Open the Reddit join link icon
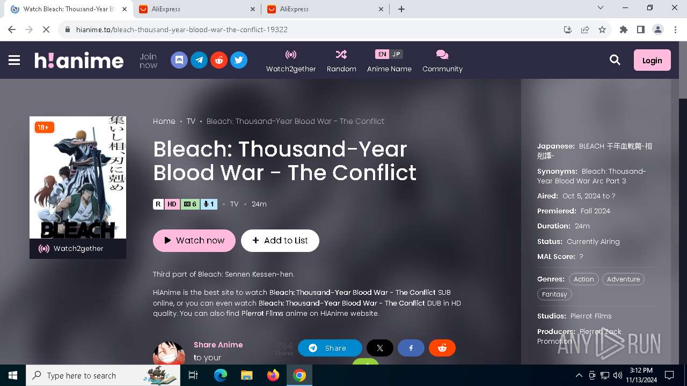 (219, 60)
